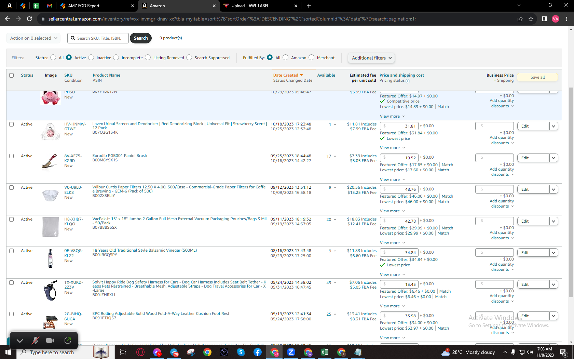The width and height of the screenshot is (574, 359).
Task: Select Fulfilled By Merchant radio button
Action: (311, 57)
